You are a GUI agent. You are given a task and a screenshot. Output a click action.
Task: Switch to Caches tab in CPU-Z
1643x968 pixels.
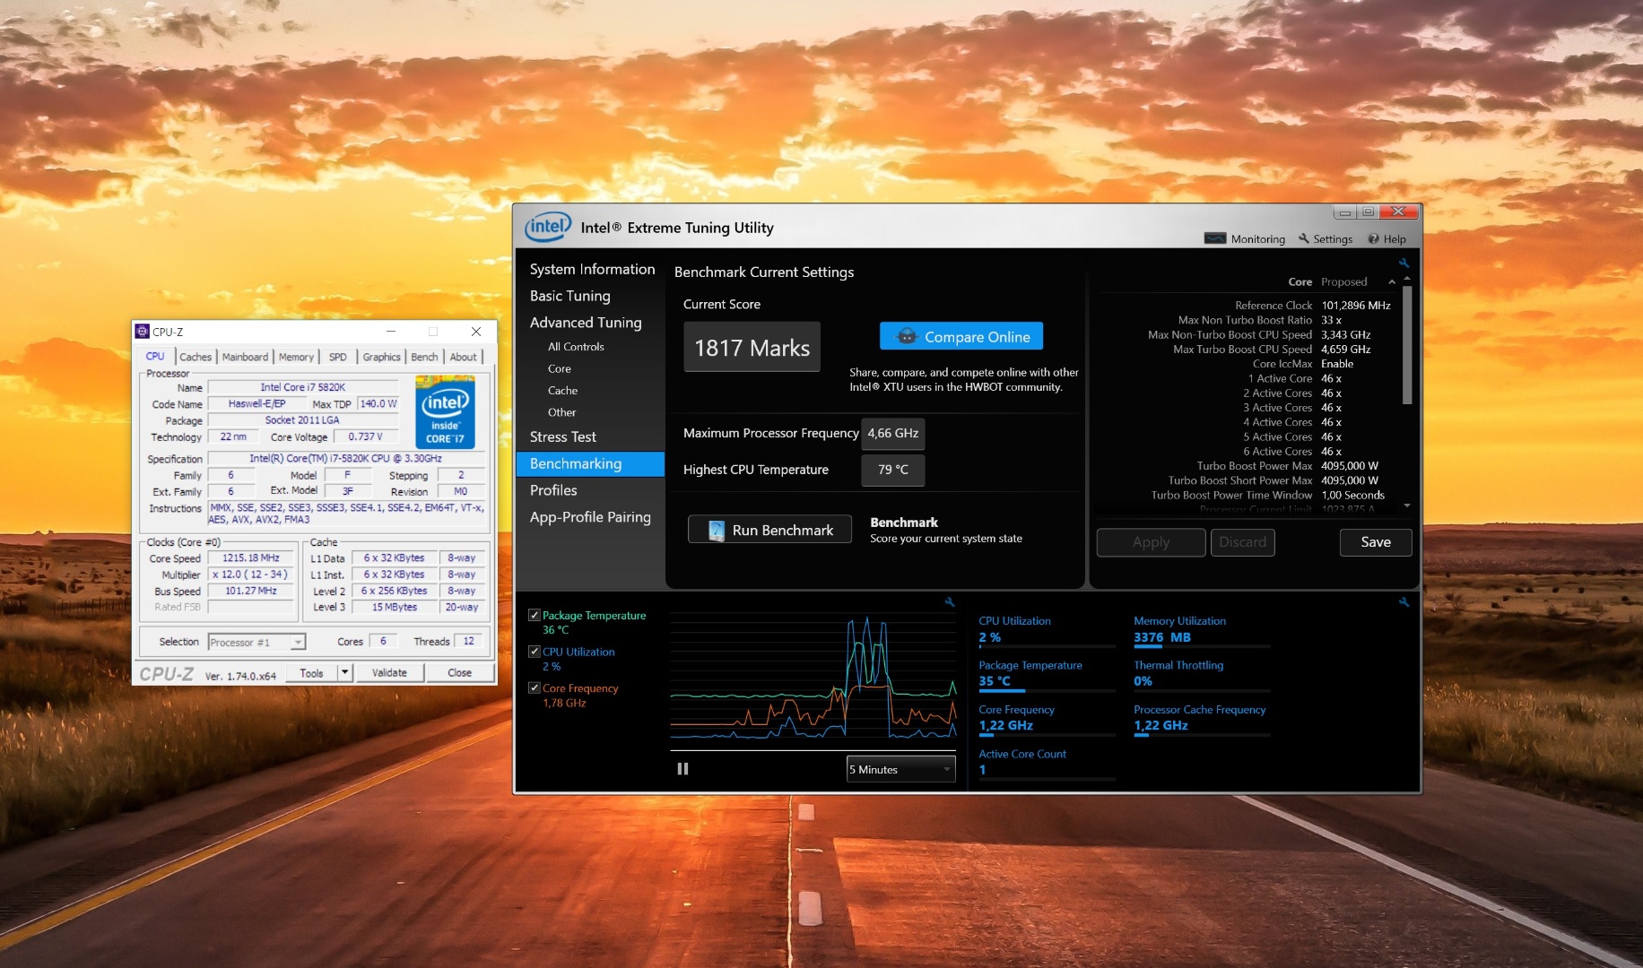point(196,357)
